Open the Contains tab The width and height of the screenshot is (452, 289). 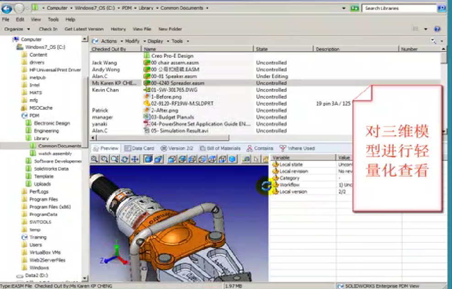pos(260,148)
